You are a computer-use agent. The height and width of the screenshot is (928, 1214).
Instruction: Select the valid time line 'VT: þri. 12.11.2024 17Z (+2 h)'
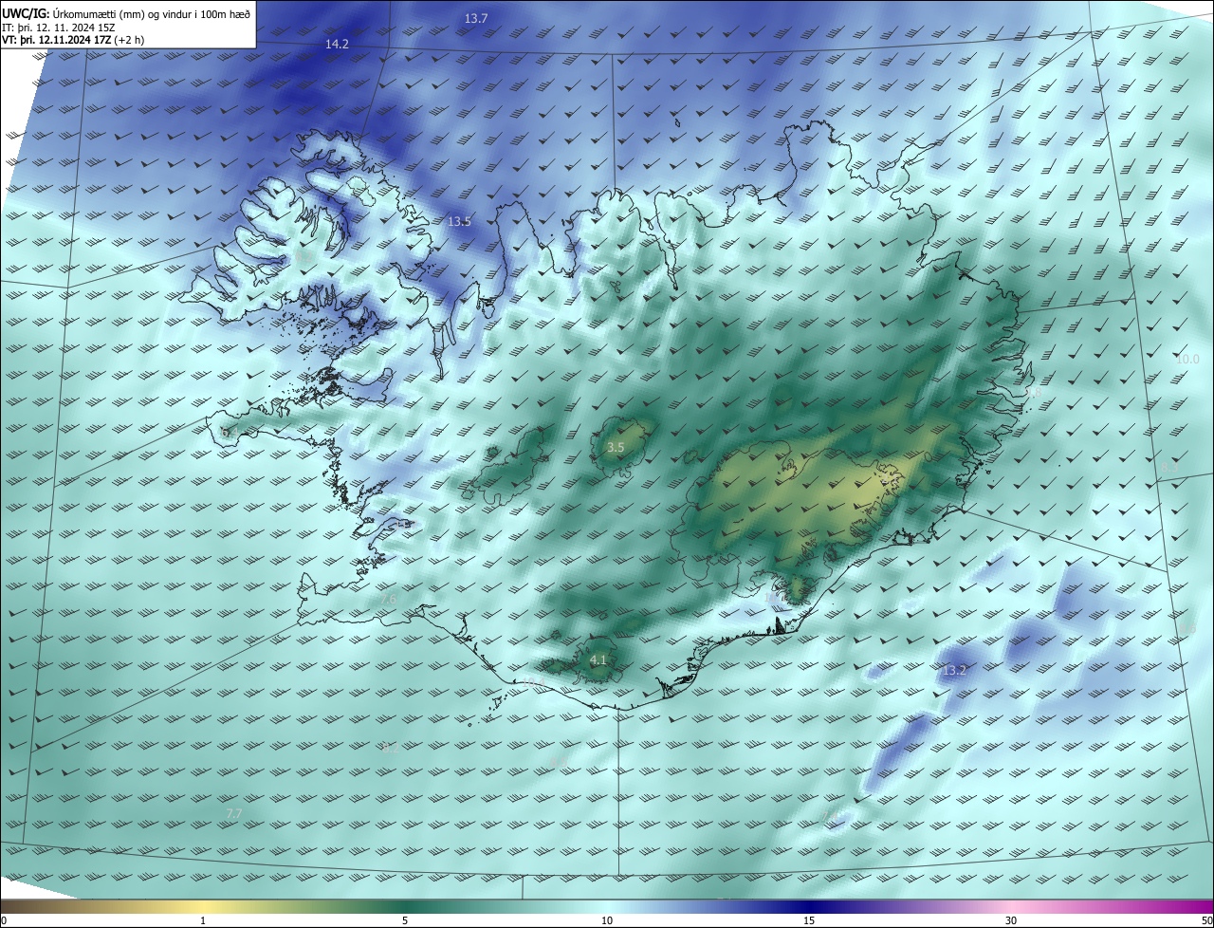(x=73, y=41)
